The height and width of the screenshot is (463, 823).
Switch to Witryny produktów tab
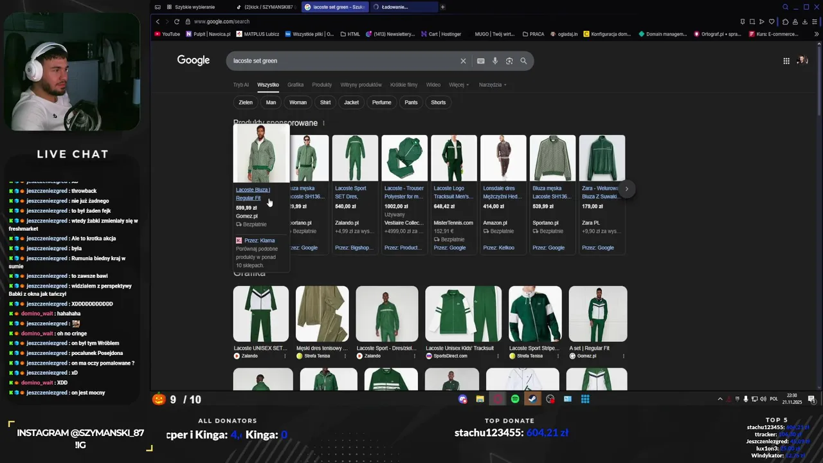pos(361,85)
